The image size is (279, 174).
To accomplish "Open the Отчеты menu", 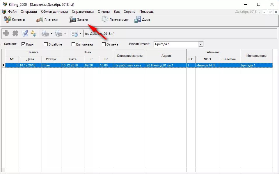I will click(104, 12).
